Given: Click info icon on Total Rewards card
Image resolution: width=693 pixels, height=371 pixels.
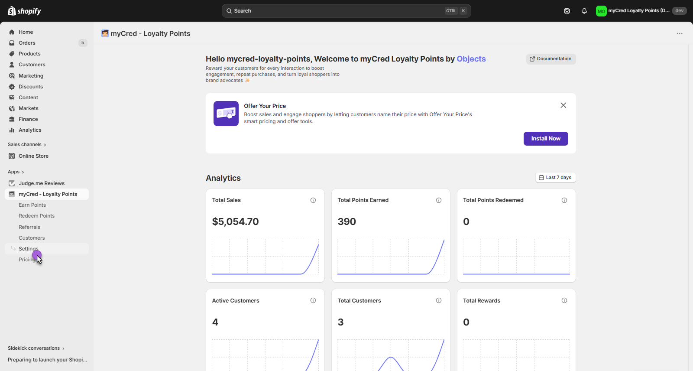Looking at the screenshot, I should 564,300.
